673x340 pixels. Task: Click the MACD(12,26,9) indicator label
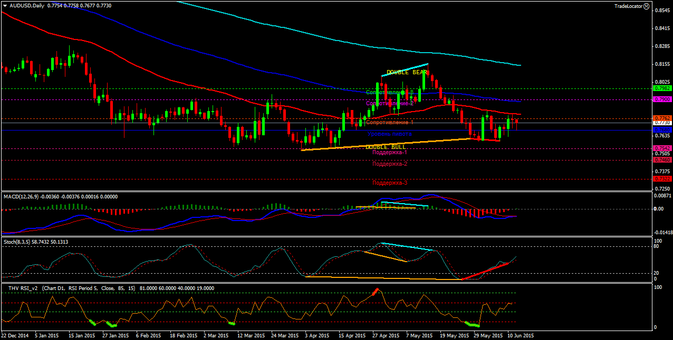[x=21, y=196]
